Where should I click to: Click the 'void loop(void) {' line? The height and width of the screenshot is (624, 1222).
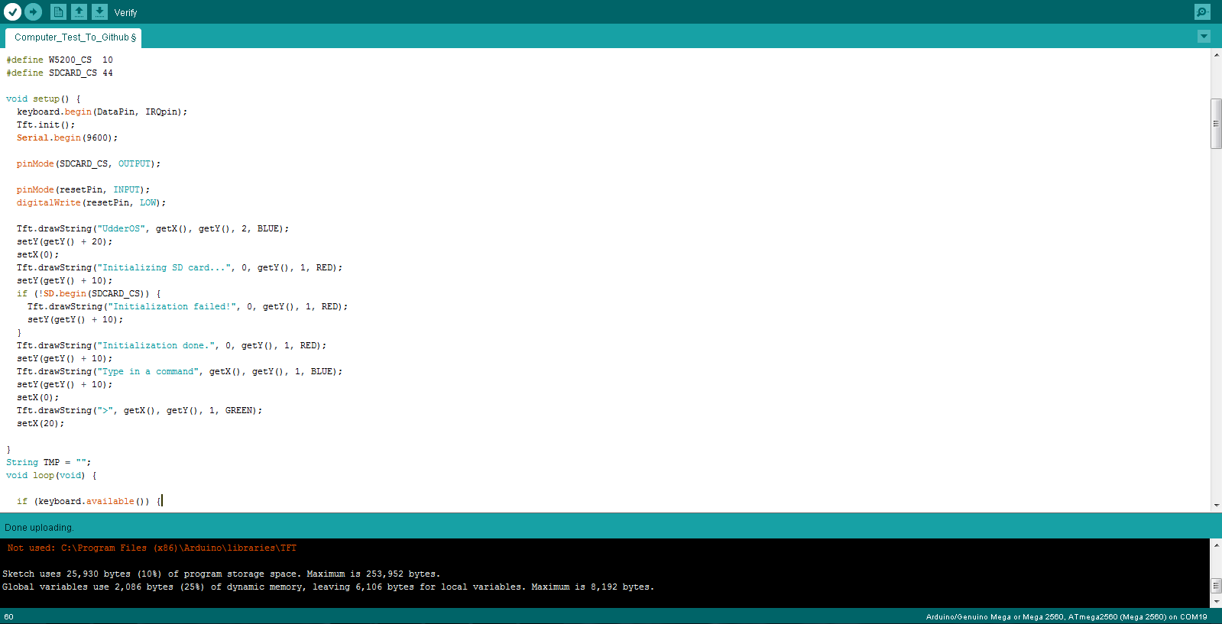coord(51,475)
